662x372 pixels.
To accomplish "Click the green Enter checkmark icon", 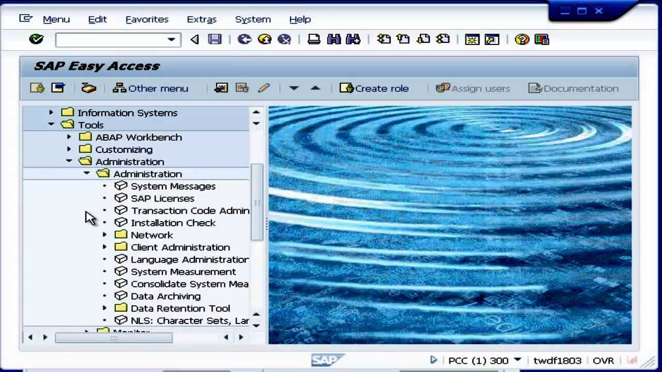I will (36, 39).
